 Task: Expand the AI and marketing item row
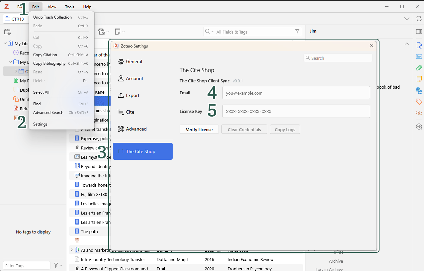[x=72, y=250]
